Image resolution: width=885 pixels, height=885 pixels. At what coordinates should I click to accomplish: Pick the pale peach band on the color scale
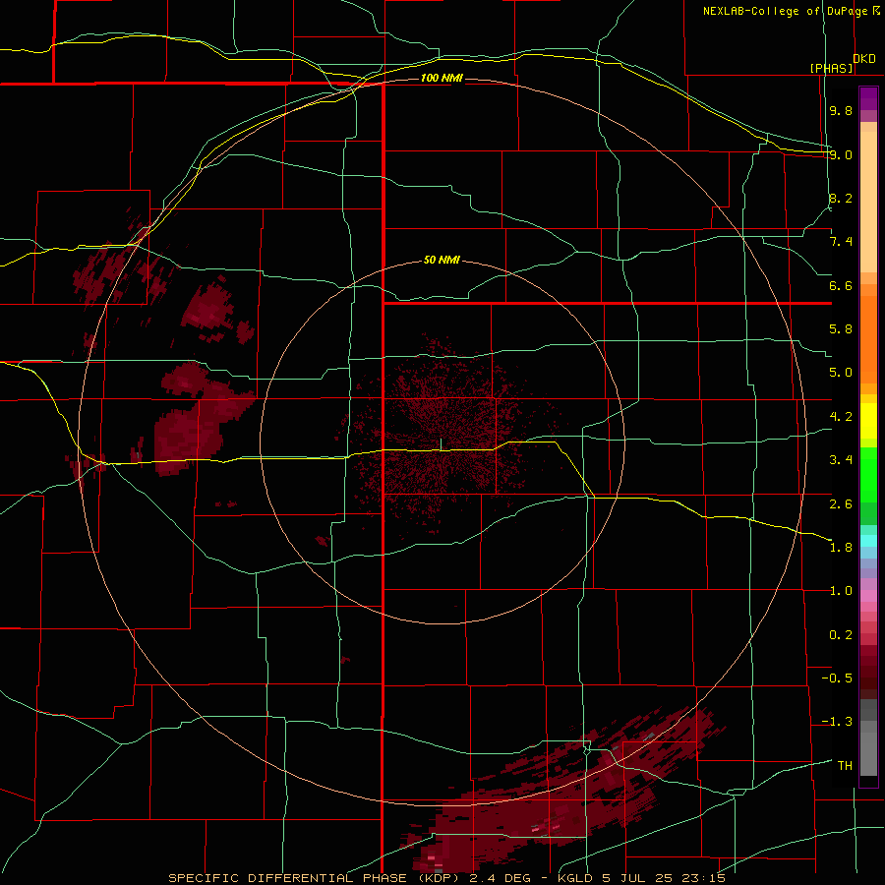868,202
